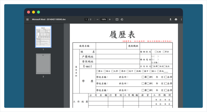The height and width of the screenshot is (112, 207).
Task: Click the 聯絡電話 label
Action: [x=146, y=59]
